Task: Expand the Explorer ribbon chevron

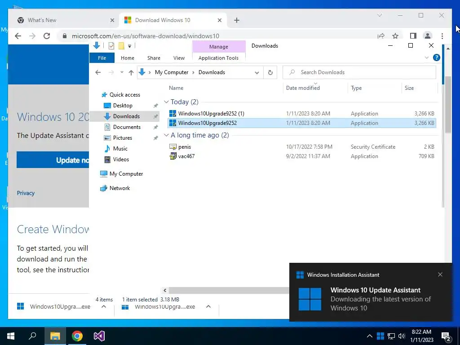Action: click(427, 57)
